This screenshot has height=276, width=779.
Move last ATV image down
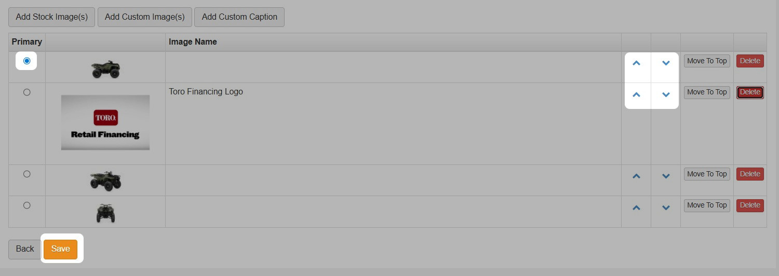[666, 208]
